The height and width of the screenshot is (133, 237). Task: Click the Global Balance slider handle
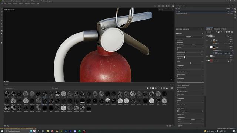click(x=184, y=52)
